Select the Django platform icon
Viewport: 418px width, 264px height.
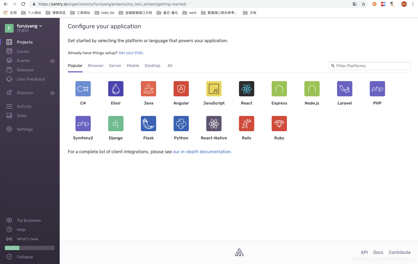tap(116, 124)
